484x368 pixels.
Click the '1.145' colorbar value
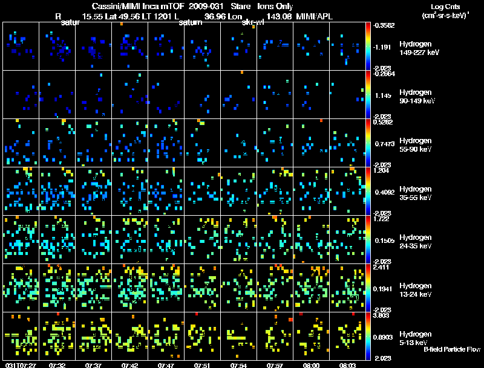point(383,95)
